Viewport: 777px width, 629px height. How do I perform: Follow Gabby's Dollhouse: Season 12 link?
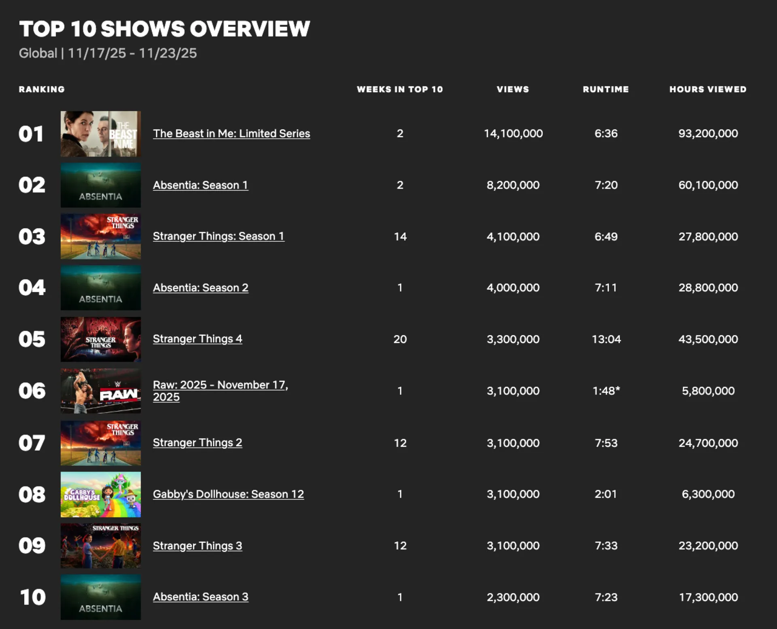[228, 494]
